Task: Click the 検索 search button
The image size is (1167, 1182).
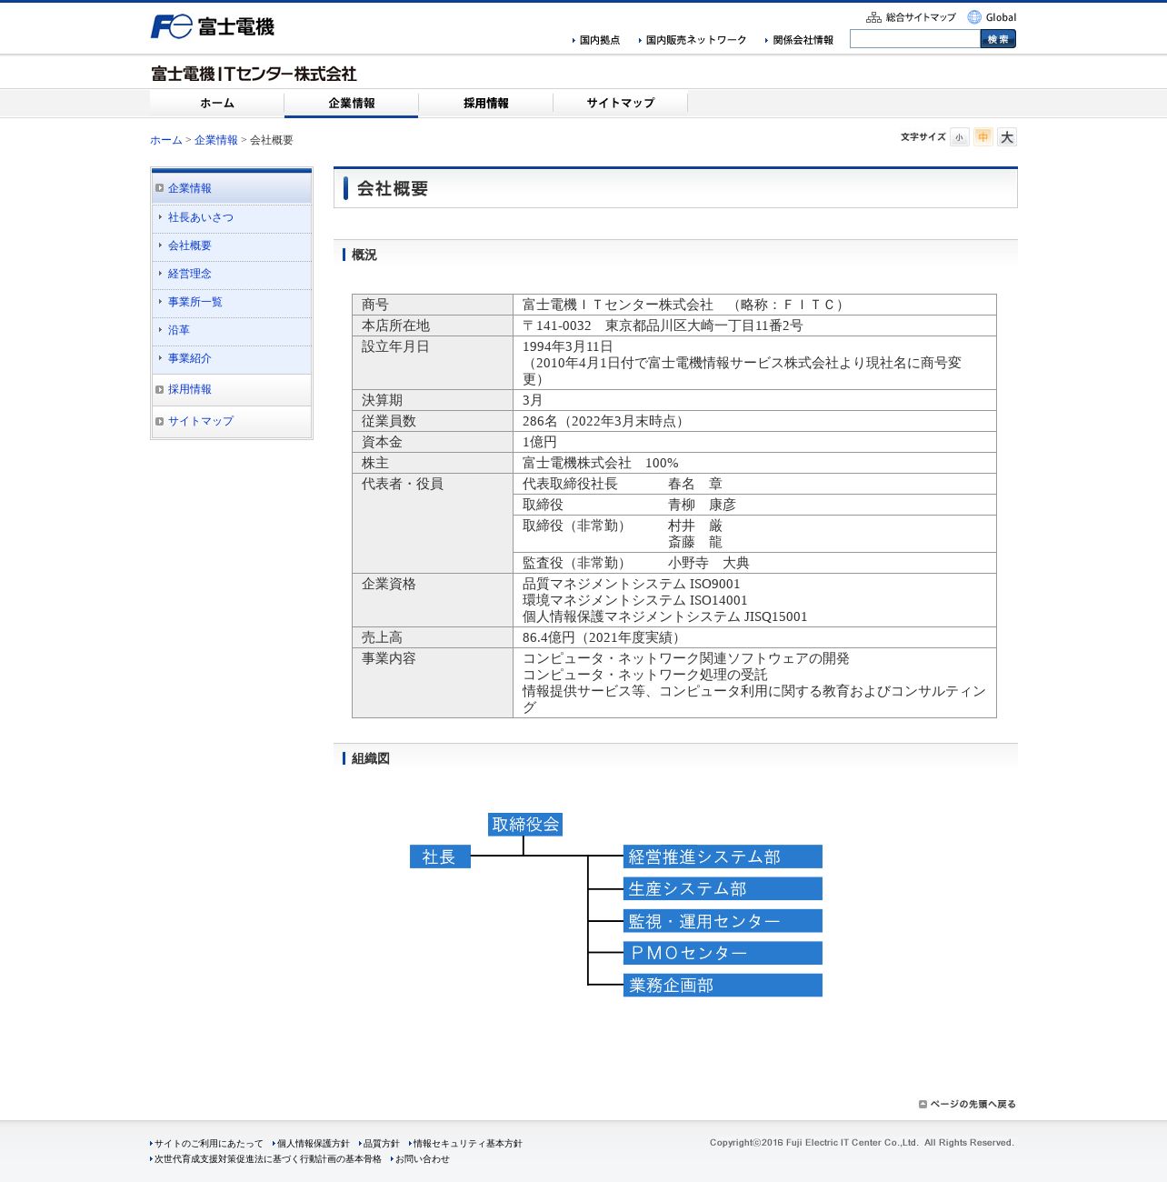Action: [x=998, y=39]
